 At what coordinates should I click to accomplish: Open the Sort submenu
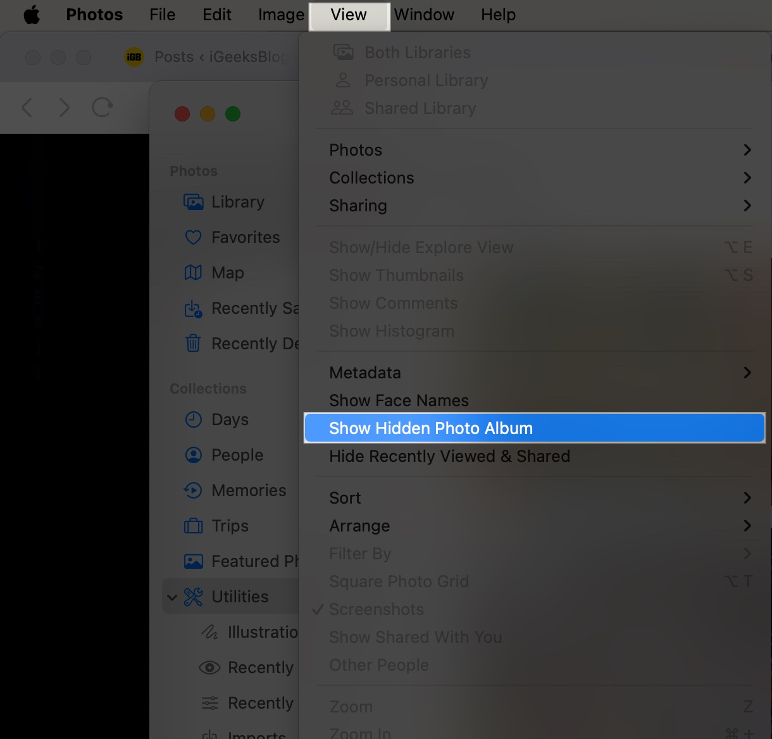pyautogui.click(x=345, y=498)
